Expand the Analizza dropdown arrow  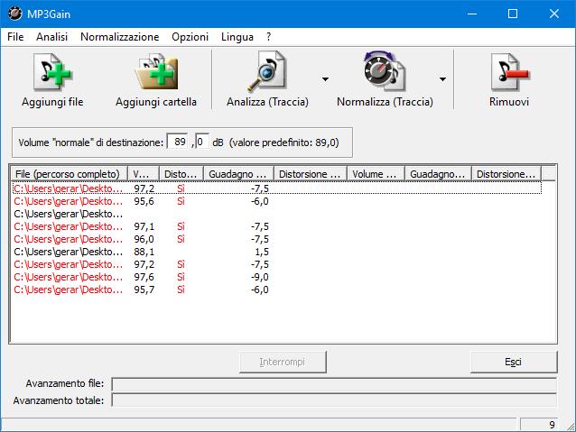coord(325,79)
